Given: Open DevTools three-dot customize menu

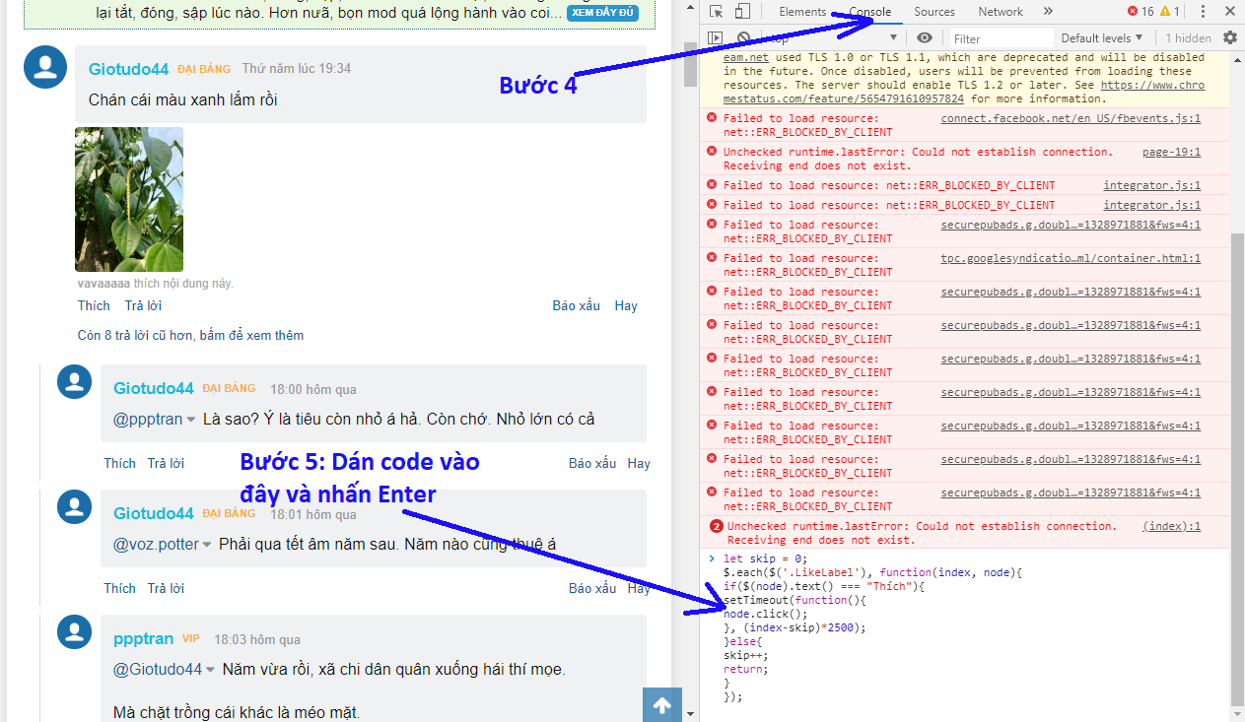Looking at the screenshot, I should coord(1203,12).
